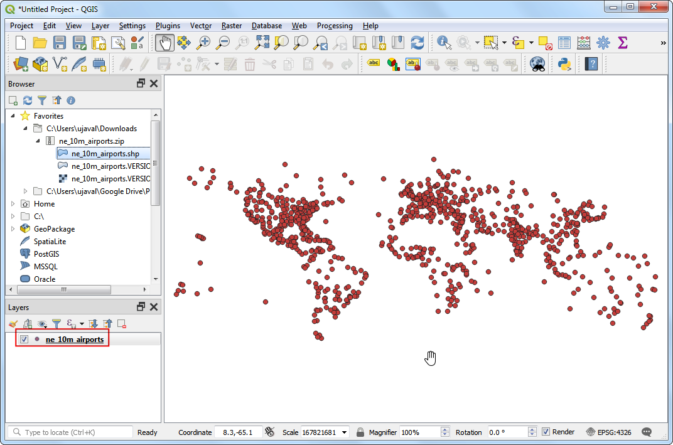
Task: Open the Python console
Action: coord(564,63)
